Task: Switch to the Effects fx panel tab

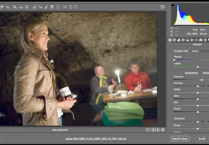Action: [196, 40]
